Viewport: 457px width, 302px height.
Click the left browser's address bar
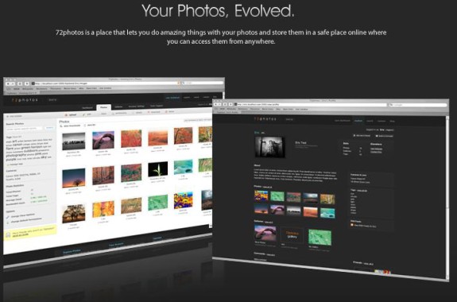[106, 83]
